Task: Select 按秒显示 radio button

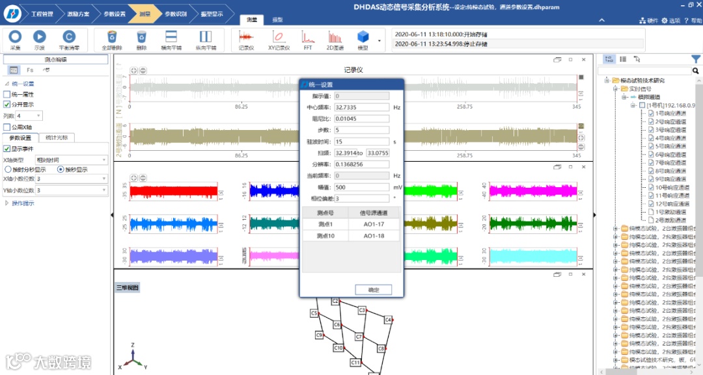Action: click(61, 170)
